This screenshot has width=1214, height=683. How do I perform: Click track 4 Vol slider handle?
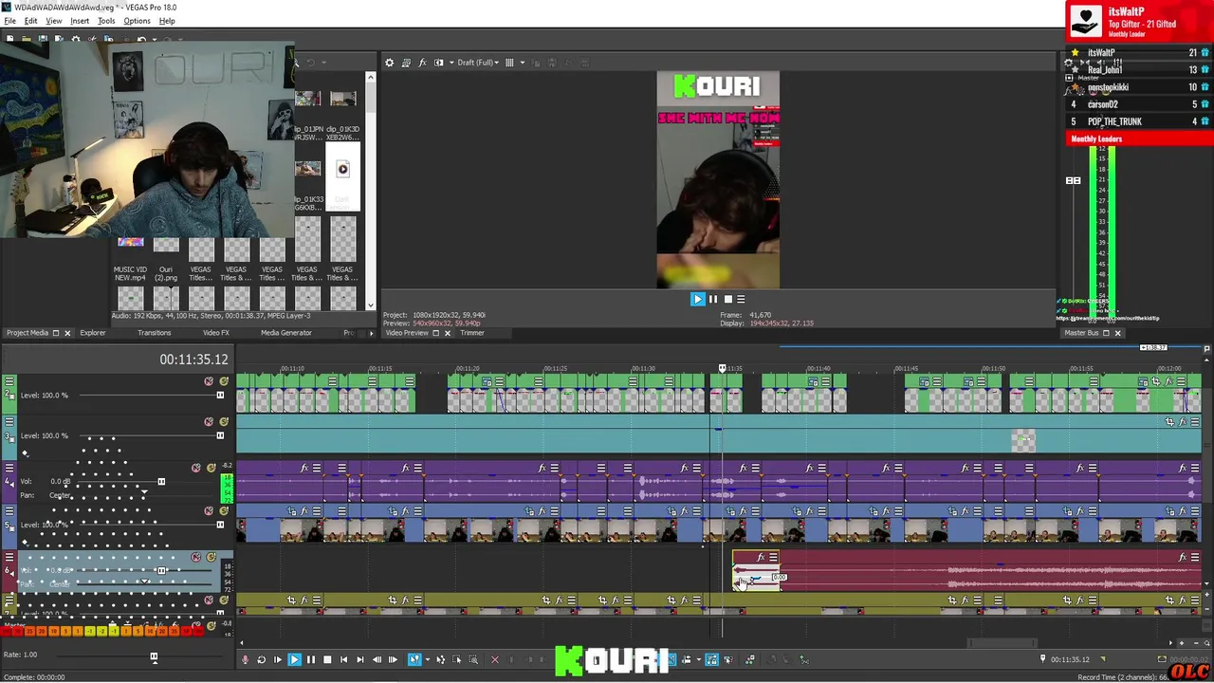pos(161,482)
